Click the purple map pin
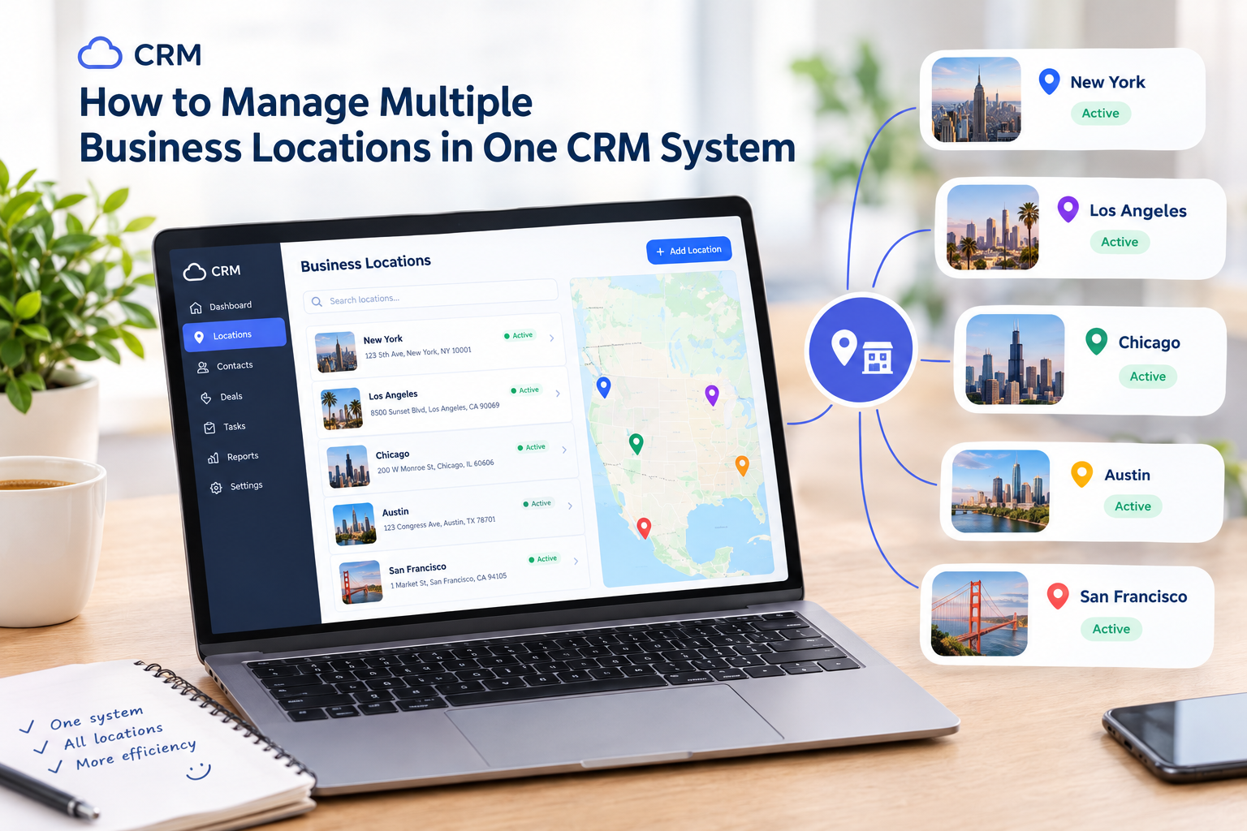This screenshot has height=831, width=1247. [712, 395]
